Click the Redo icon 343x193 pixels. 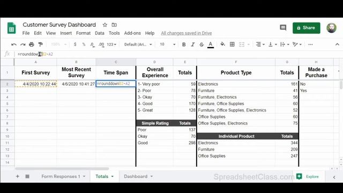(23, 44)
